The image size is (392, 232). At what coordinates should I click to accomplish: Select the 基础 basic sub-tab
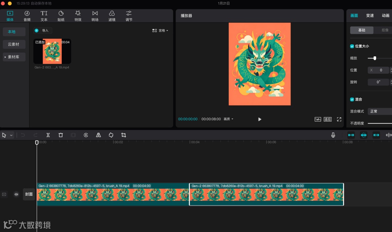point(362,30)
